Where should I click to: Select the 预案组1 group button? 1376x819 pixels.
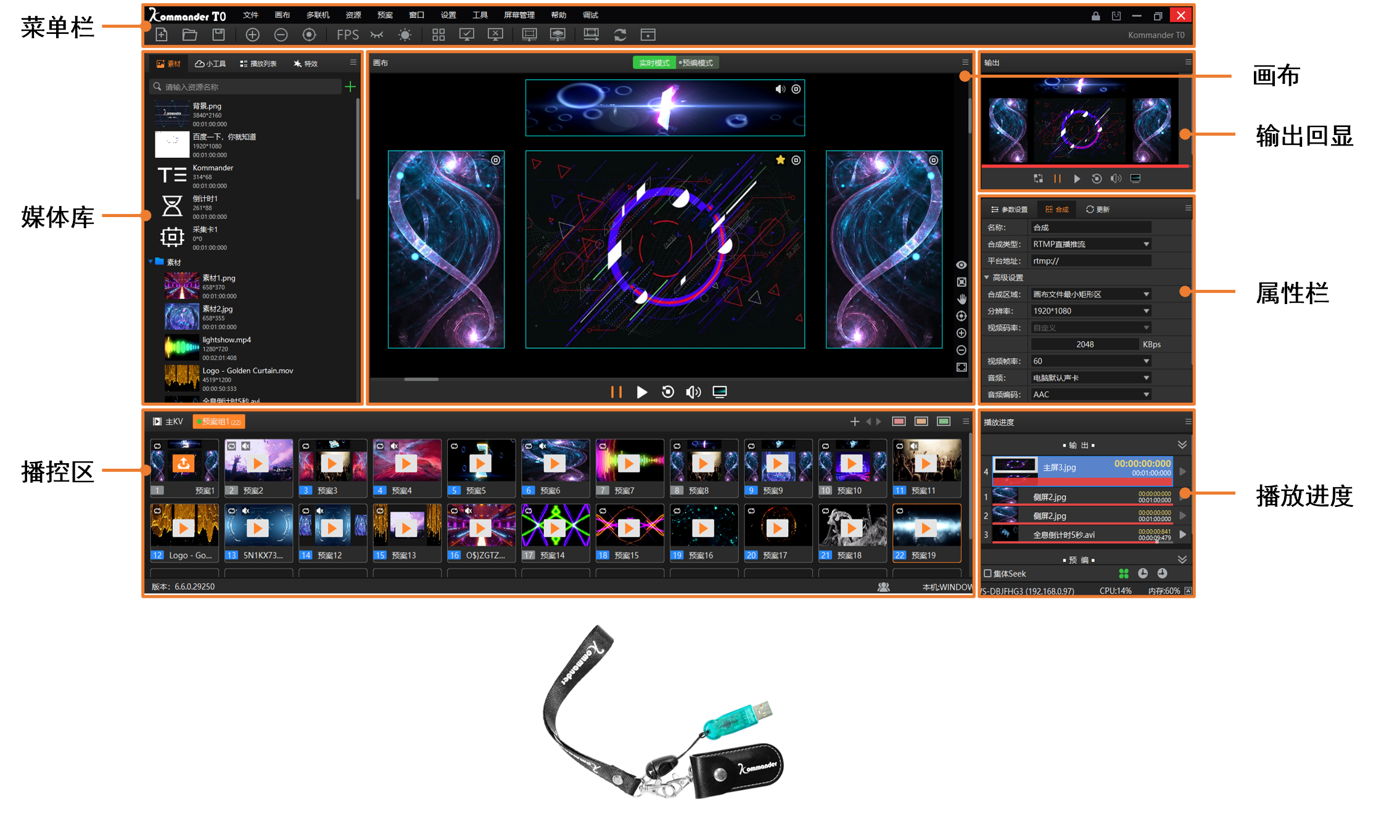219,422
